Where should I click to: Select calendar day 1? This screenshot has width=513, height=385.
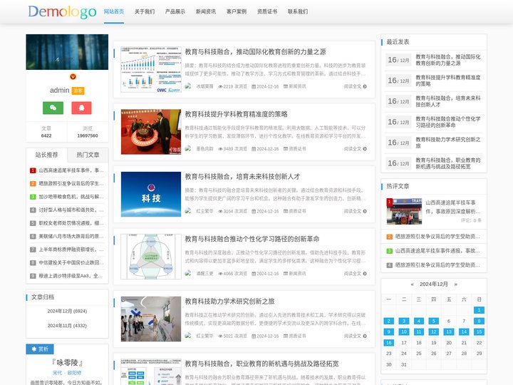(x=479, y=310)
